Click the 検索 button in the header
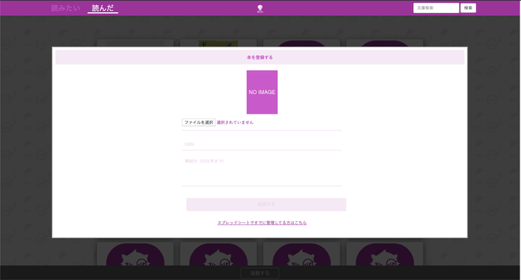This screenshot has width=521, height=280. pyautogui.click(x=468, y=8)
